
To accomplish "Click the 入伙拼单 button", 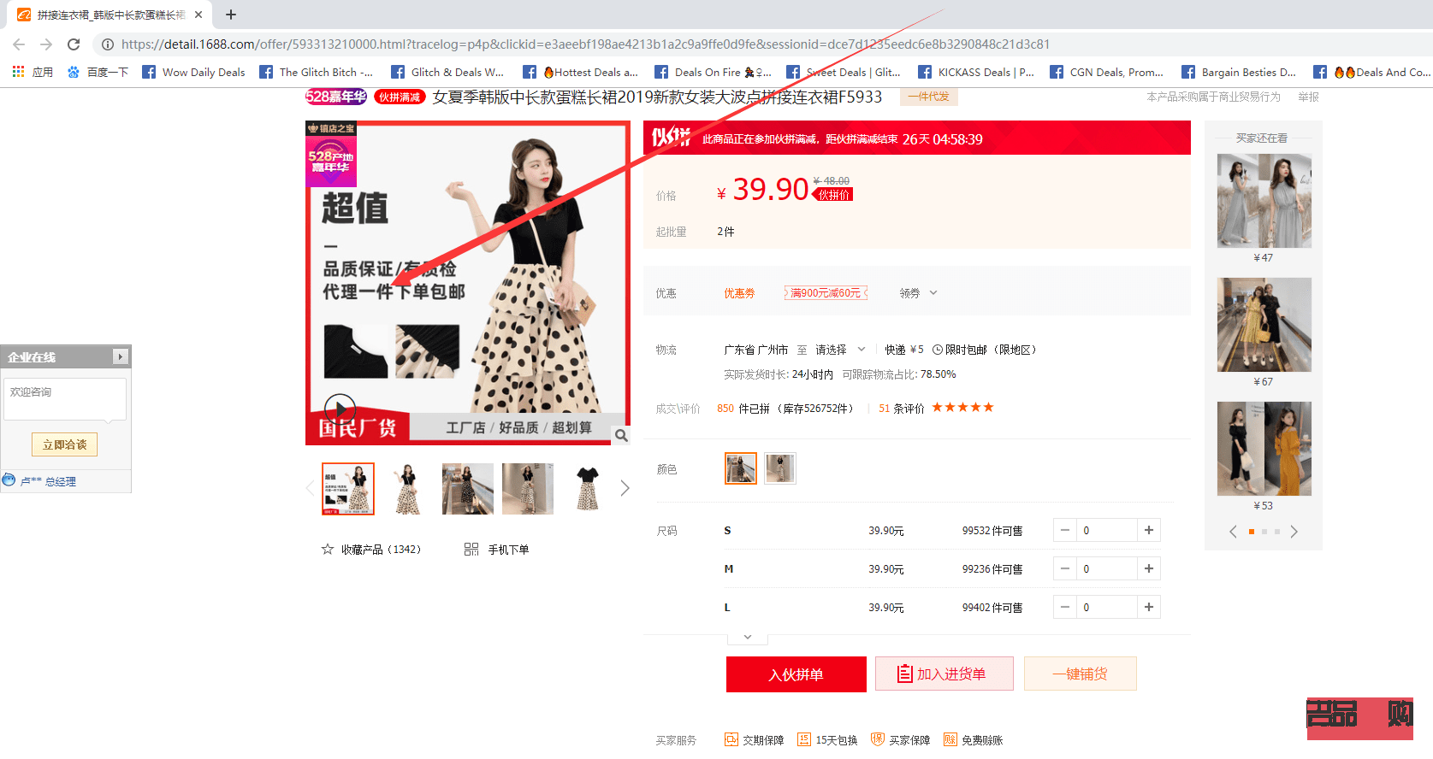I will click(796, 674).
